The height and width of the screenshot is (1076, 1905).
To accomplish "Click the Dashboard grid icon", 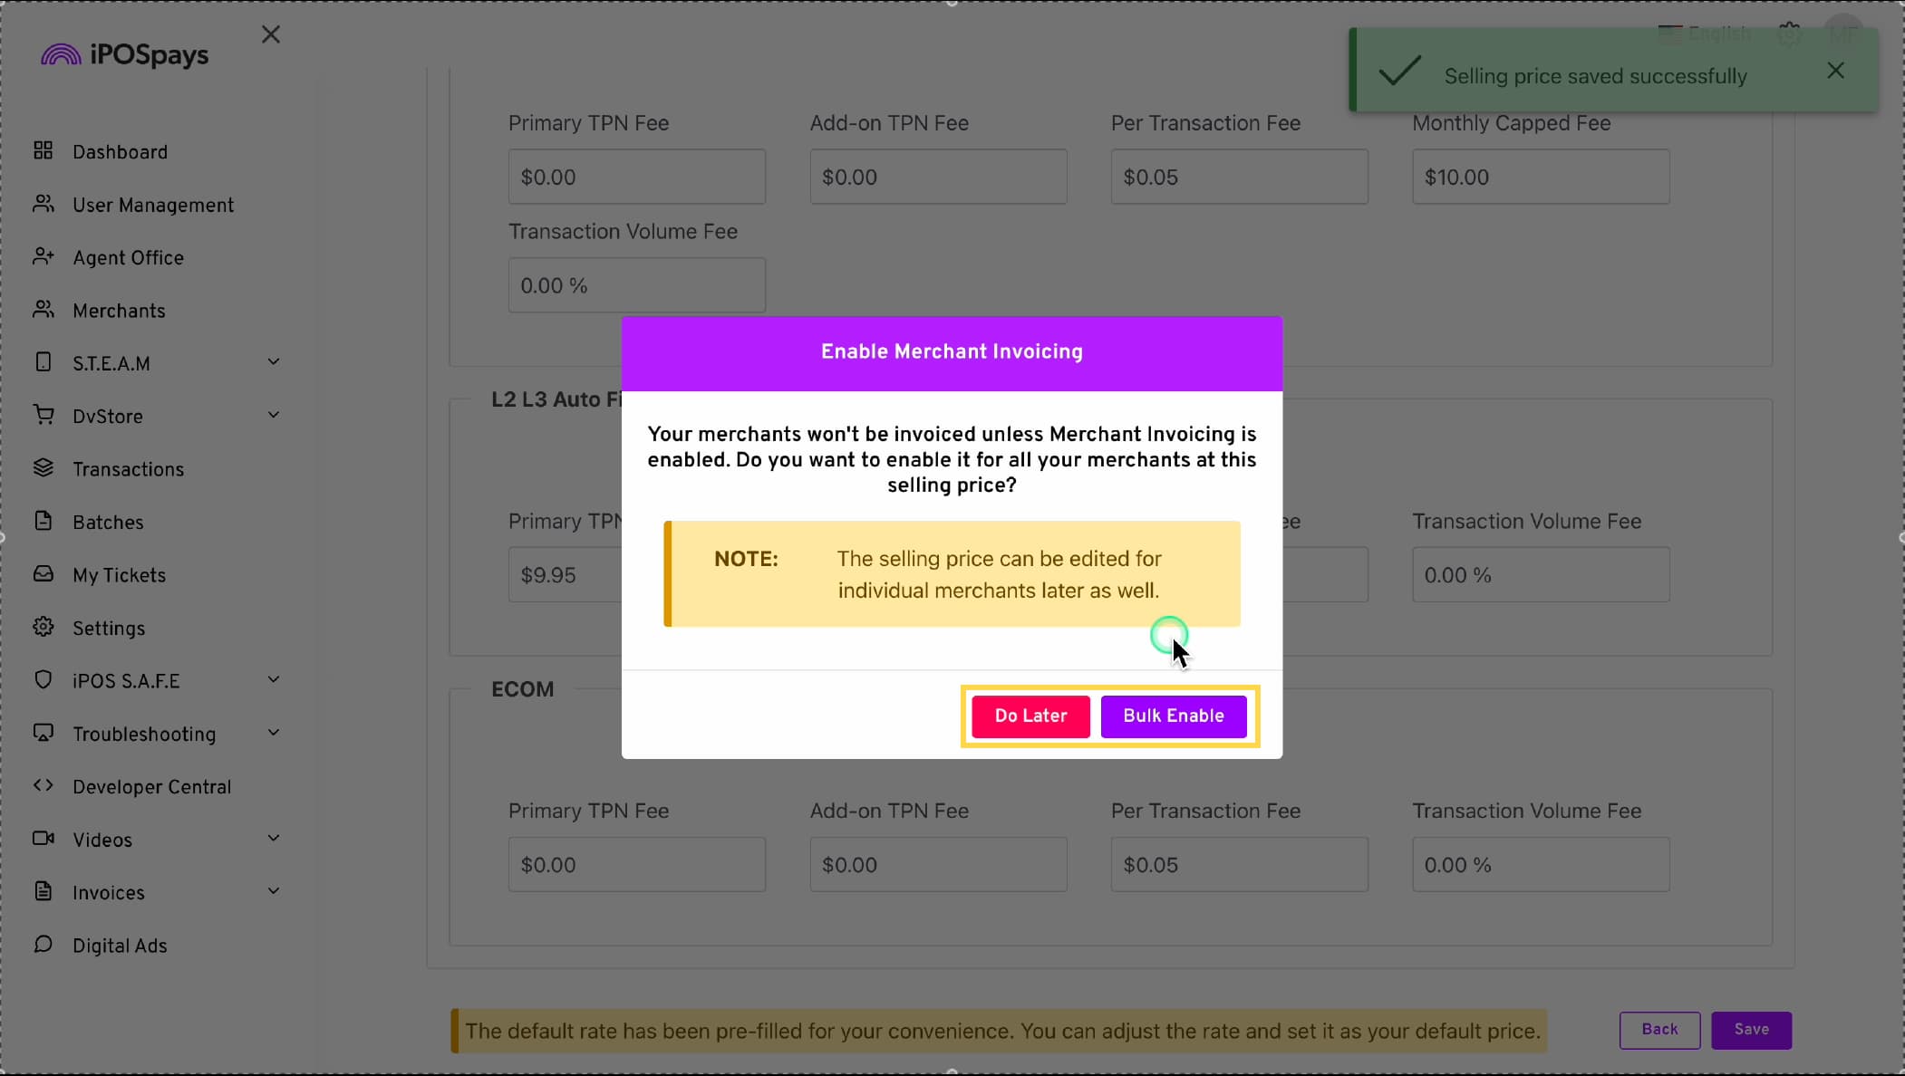I will coord(43,150).
